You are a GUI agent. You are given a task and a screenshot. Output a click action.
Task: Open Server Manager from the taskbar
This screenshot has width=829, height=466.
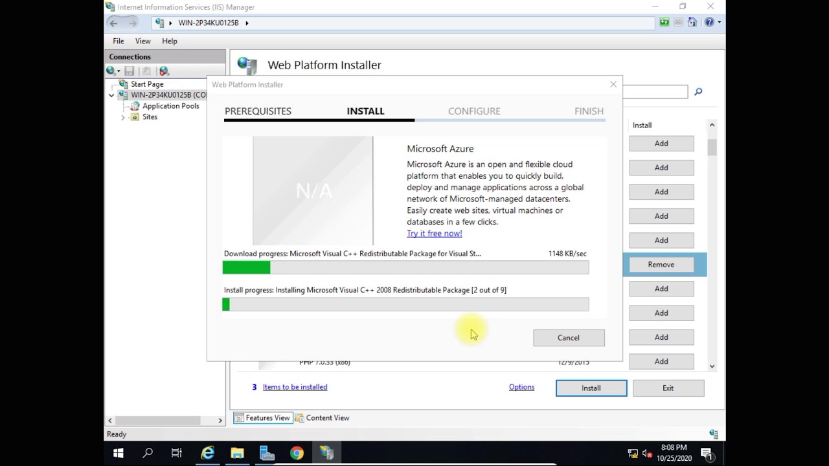267,454
